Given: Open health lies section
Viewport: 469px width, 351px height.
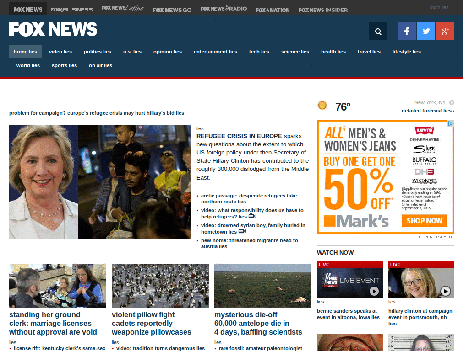Looking at the screenshot, I should (333, 52).
